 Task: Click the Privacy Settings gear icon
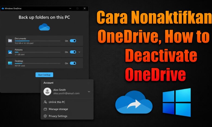coord(45,116)
